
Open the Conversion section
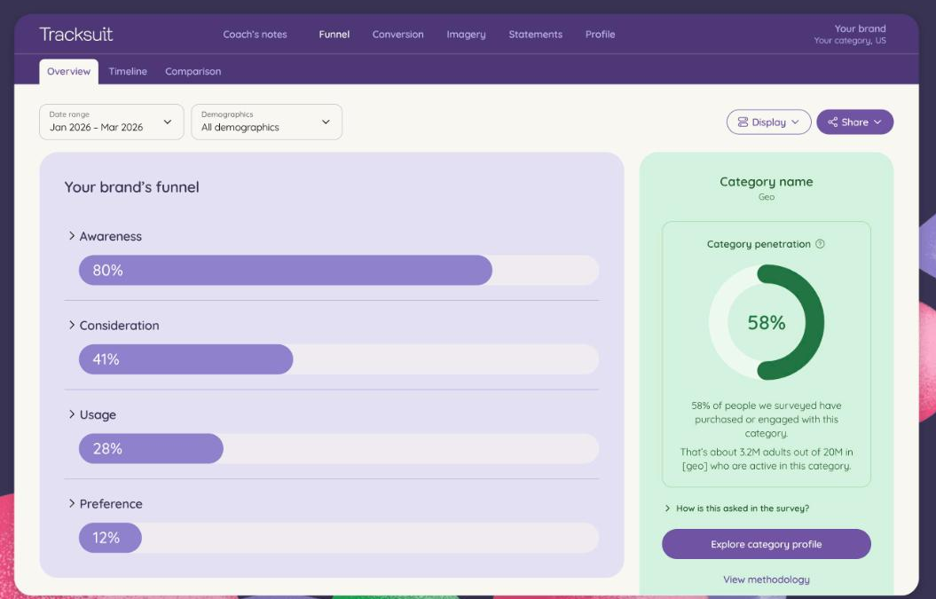point(398,34)
